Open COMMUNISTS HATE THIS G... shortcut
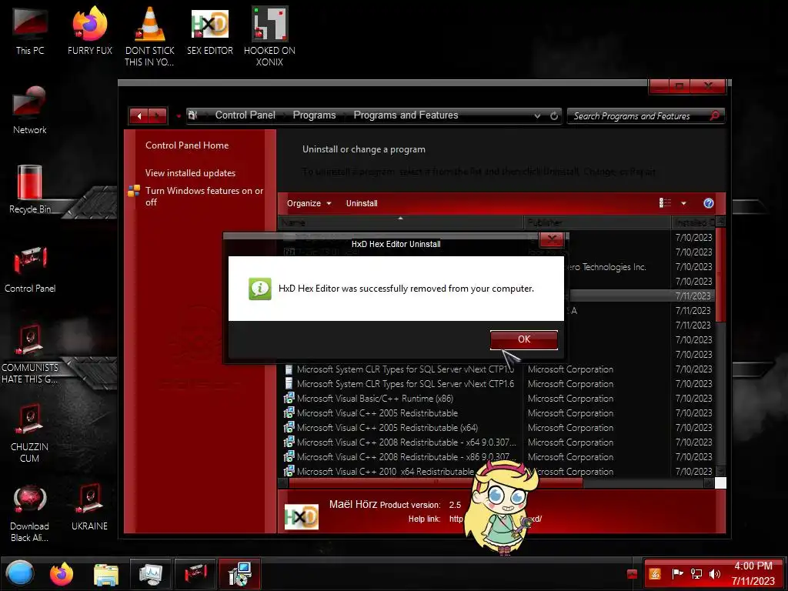This screenshot has width=788, height=591. [x=30, y=354]
